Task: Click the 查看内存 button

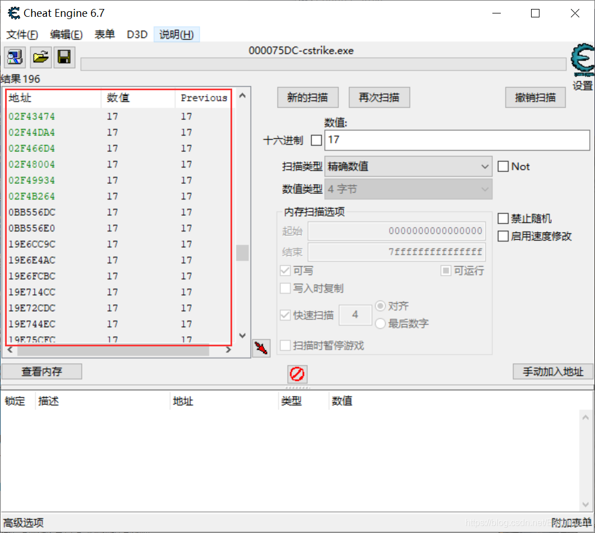Action: coord(41,372)
